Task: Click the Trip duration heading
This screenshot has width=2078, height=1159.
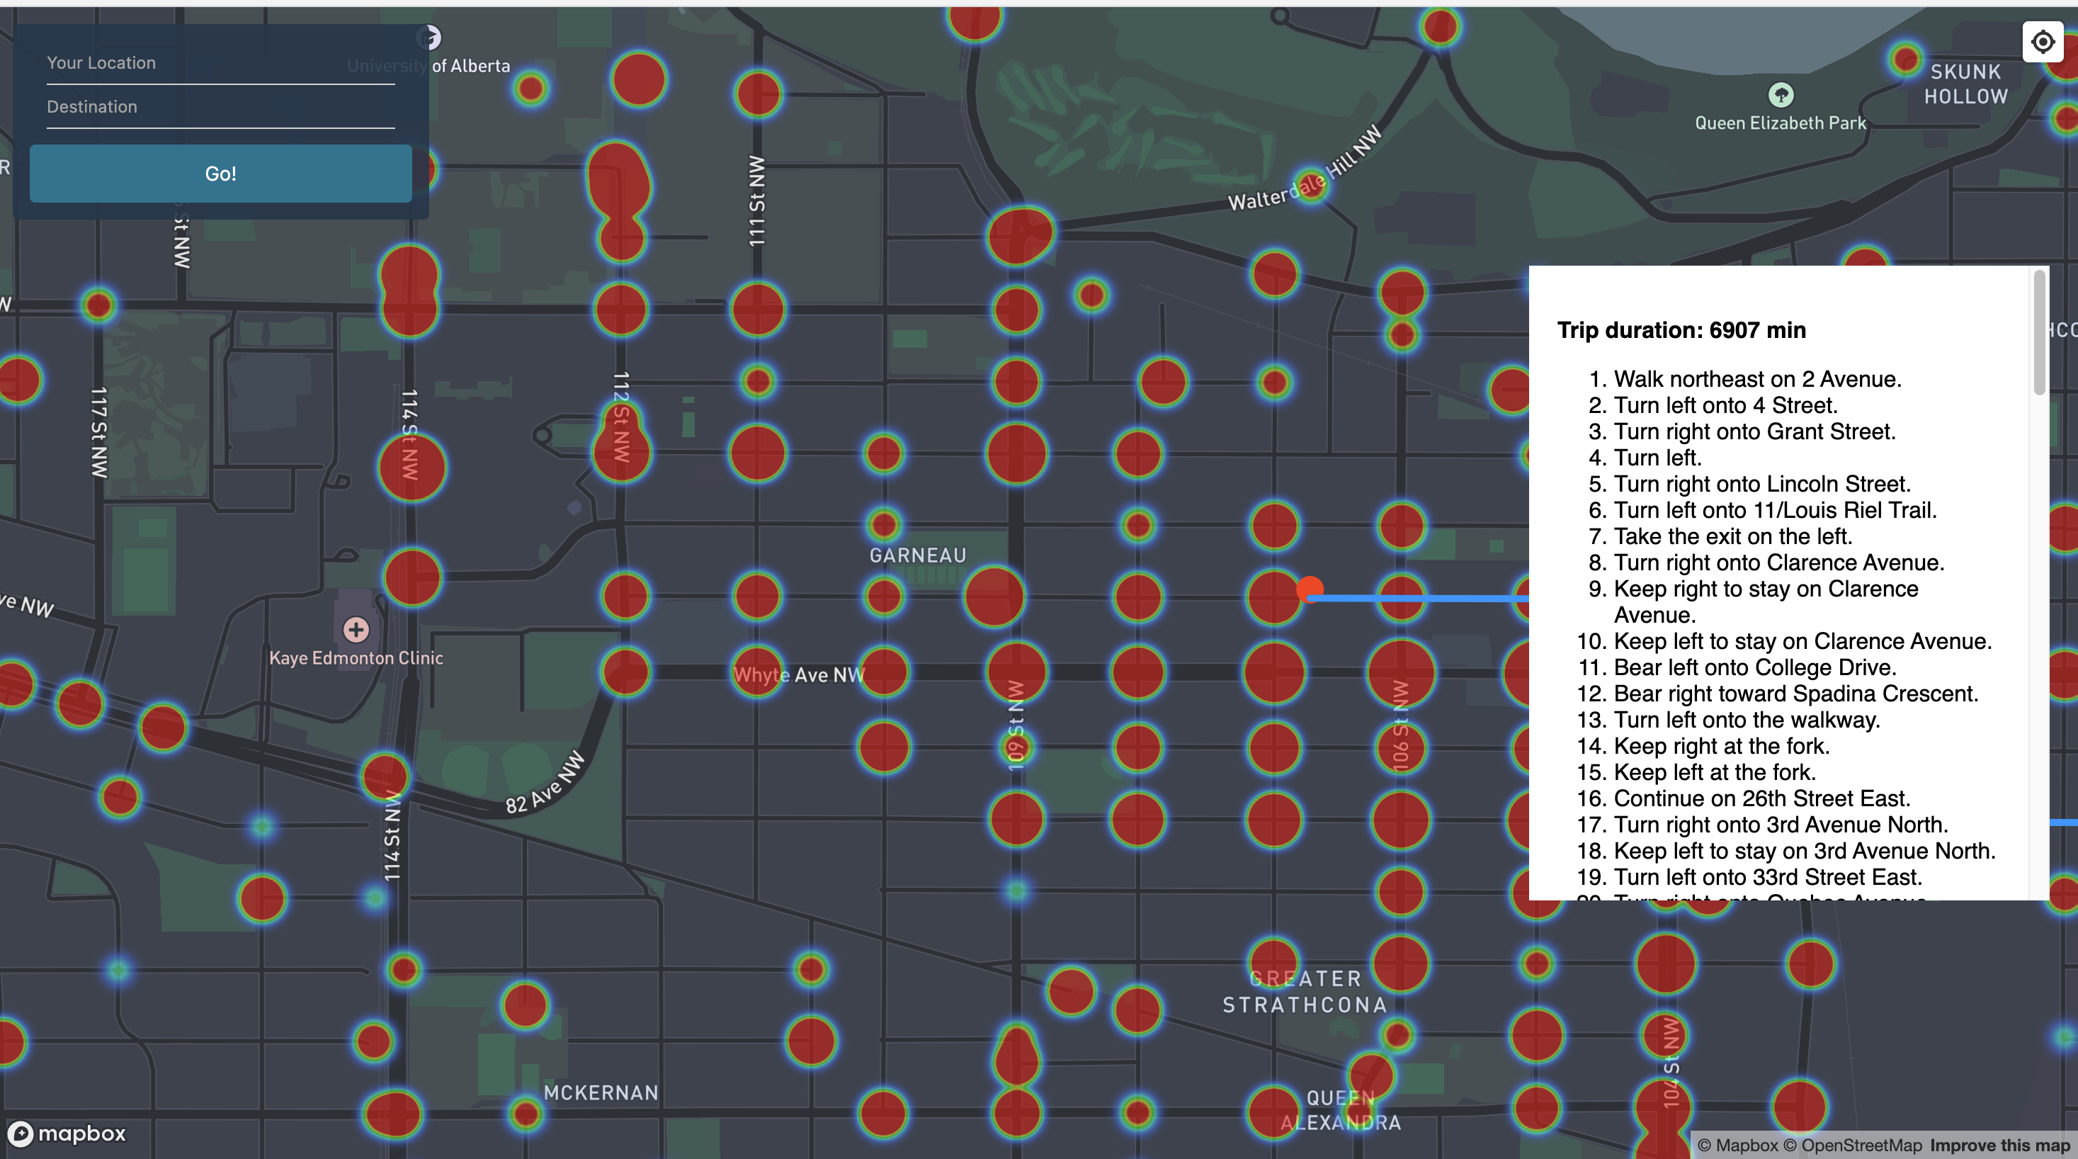Action: tap(1681, 330)
